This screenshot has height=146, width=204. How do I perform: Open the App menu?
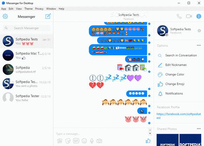[x=4, y=9]
